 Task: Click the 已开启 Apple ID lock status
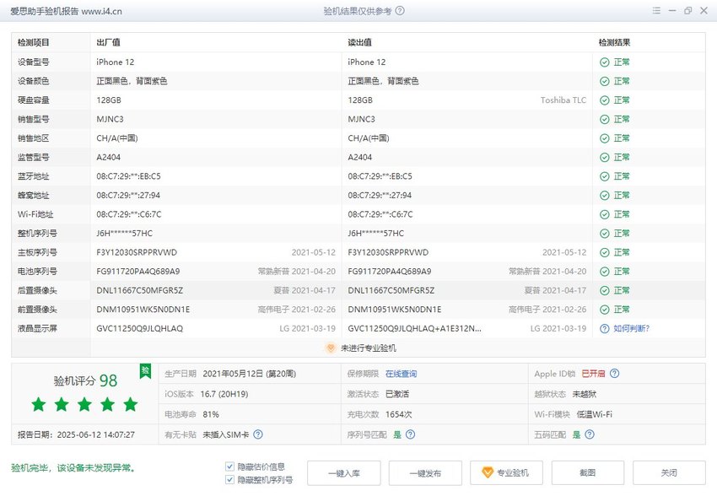click(593, 374)
